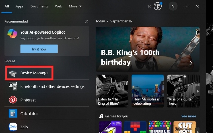213x133 pixels.
Task: Open the How Memphis is celebrating card
Action: [148, 91]
